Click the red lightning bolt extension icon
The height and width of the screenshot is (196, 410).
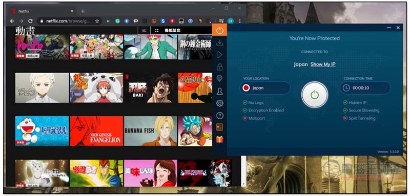(172, 21)
